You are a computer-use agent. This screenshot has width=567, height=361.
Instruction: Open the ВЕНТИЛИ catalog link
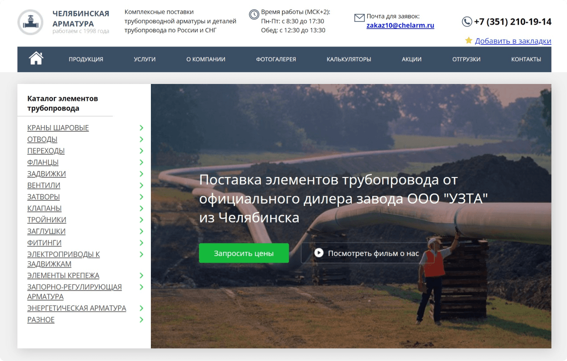[44, 185]
